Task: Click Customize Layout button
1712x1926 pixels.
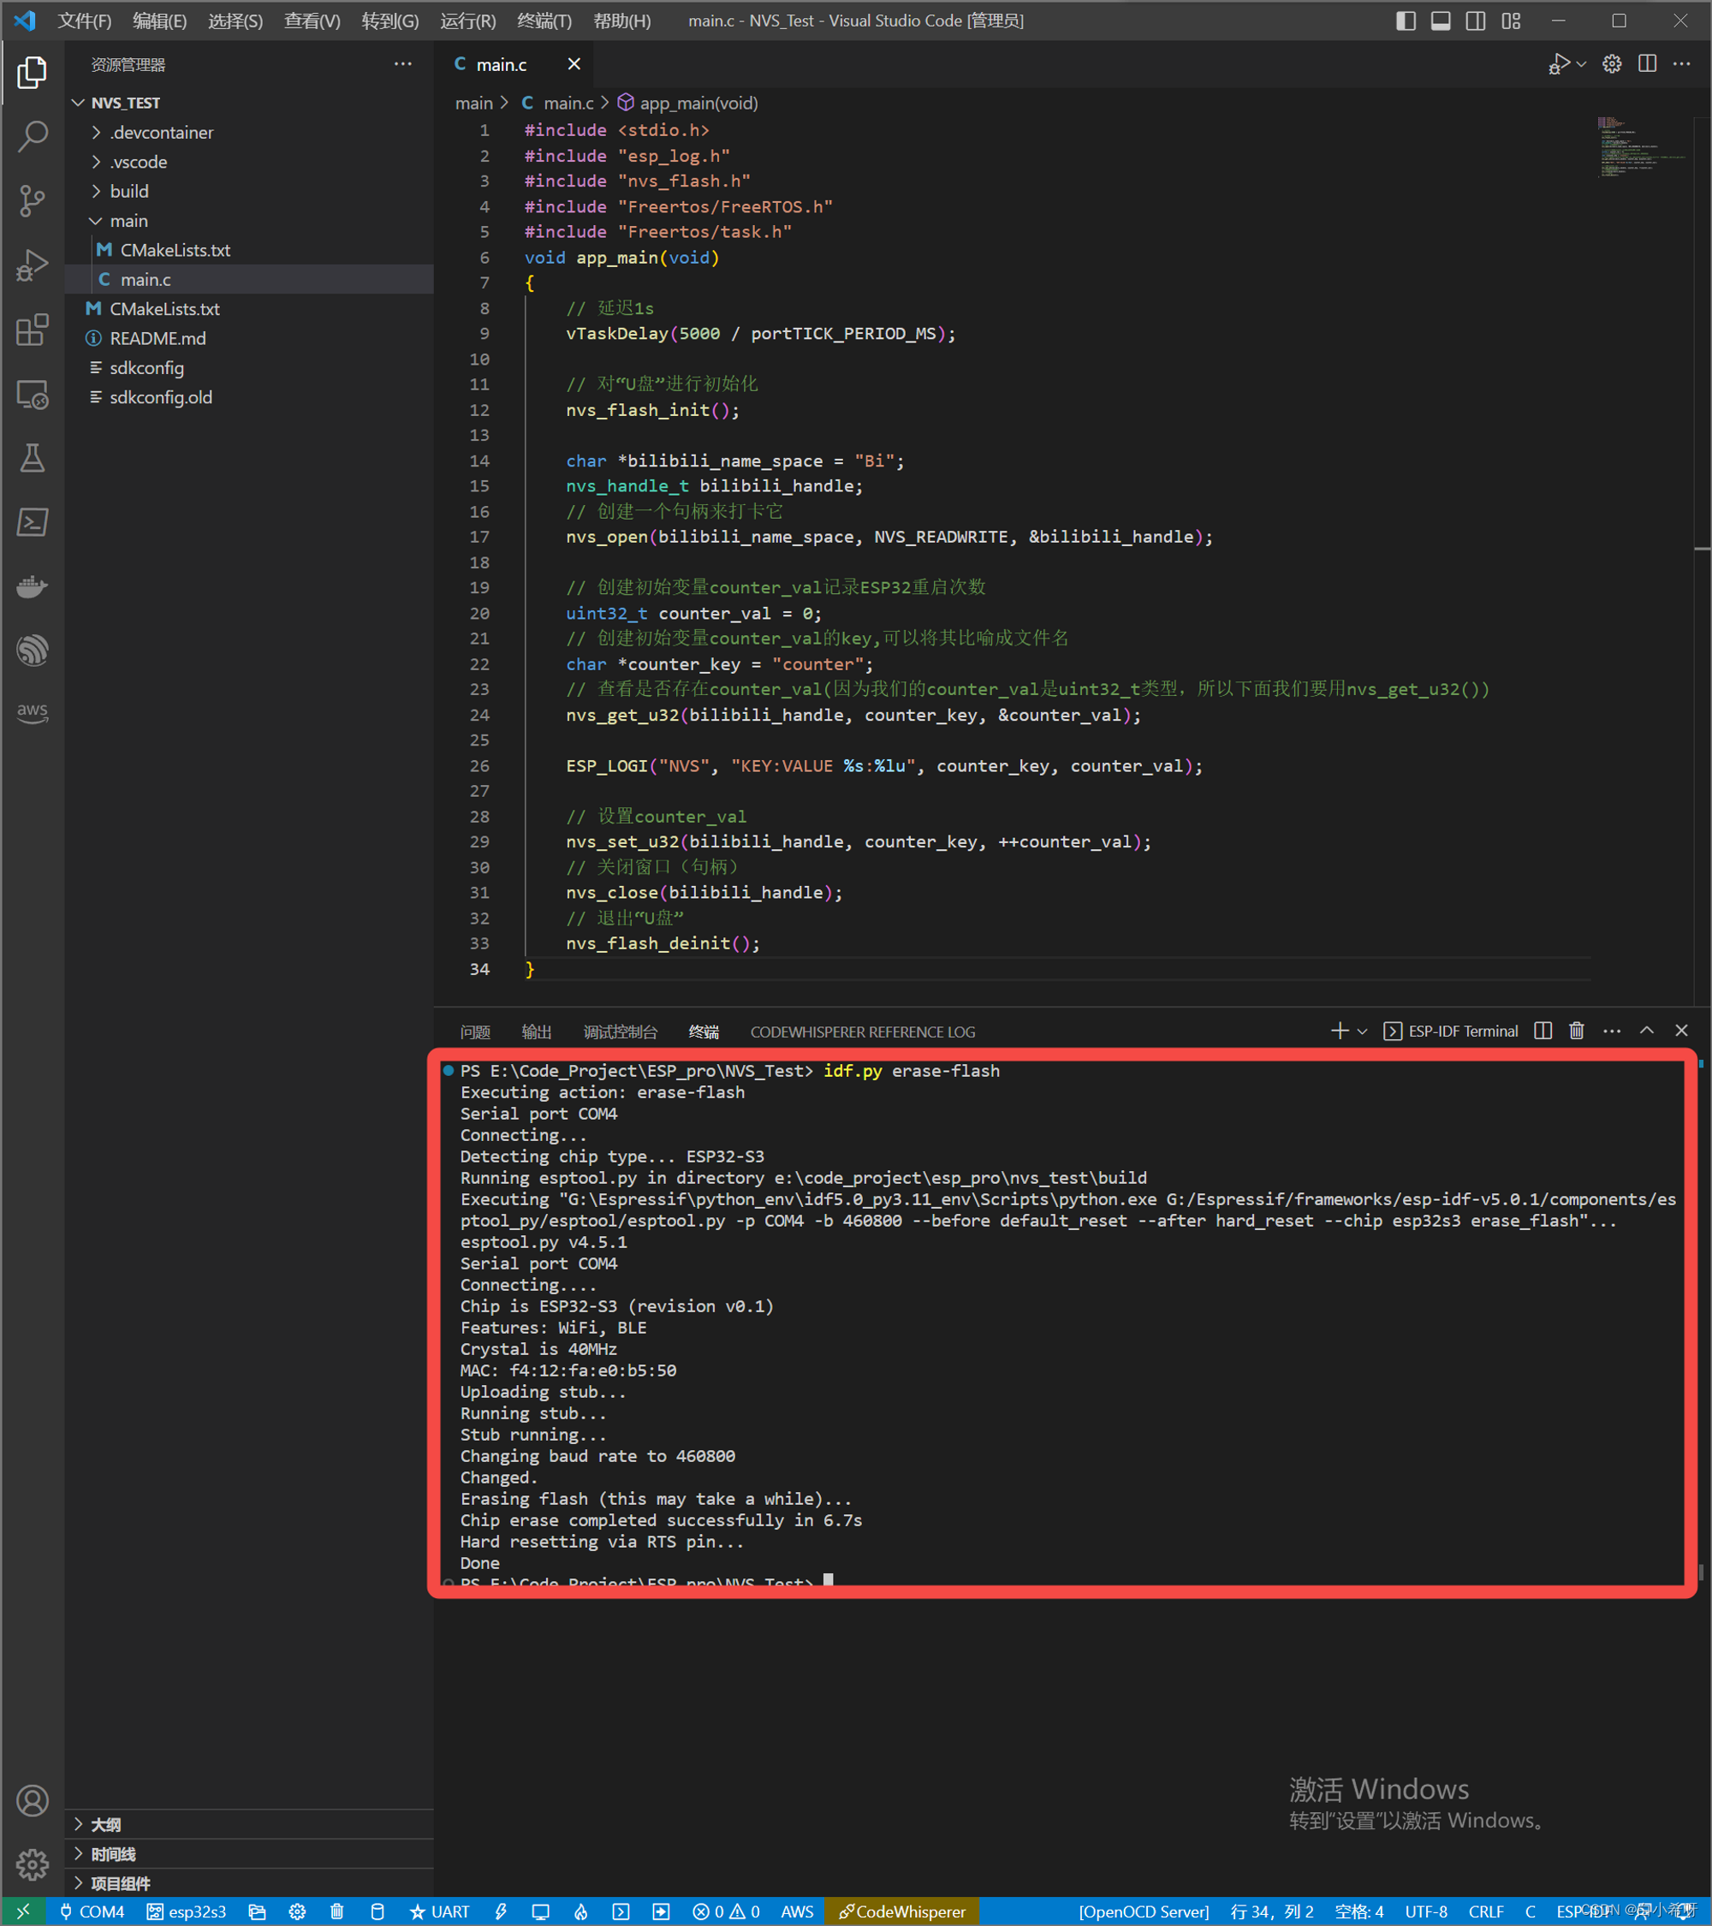Action: (x=1512, y=21)
